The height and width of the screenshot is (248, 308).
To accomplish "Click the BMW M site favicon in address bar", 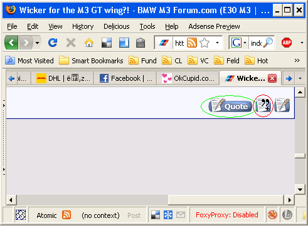I will pos(164,43).
